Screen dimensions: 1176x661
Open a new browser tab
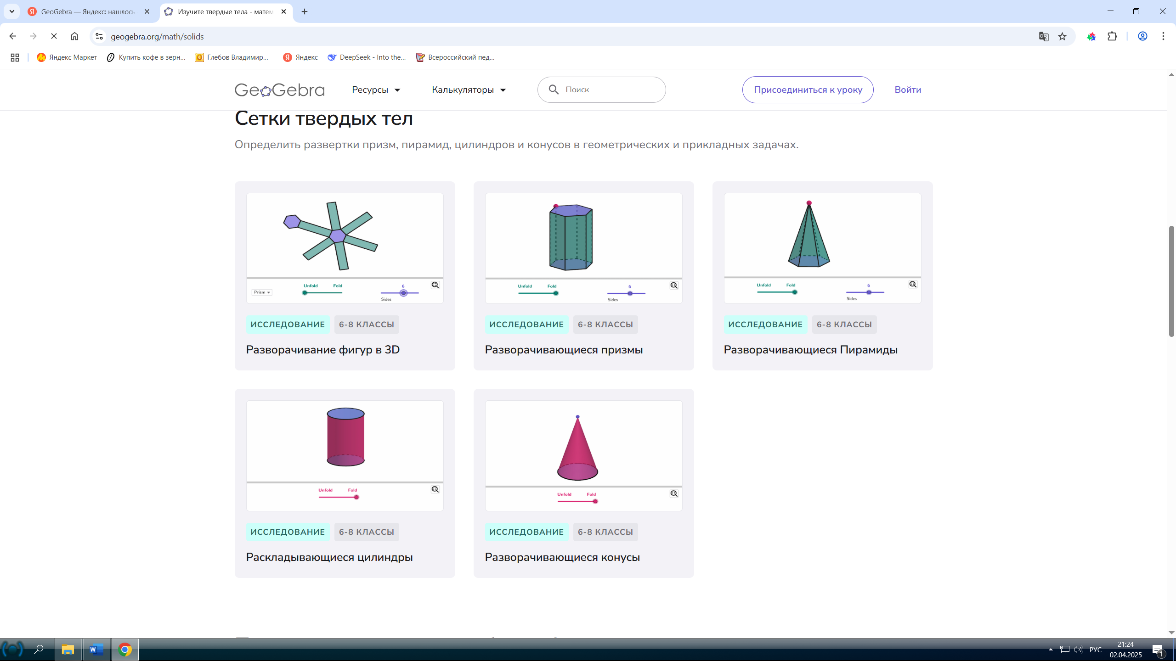click(305, 12)
